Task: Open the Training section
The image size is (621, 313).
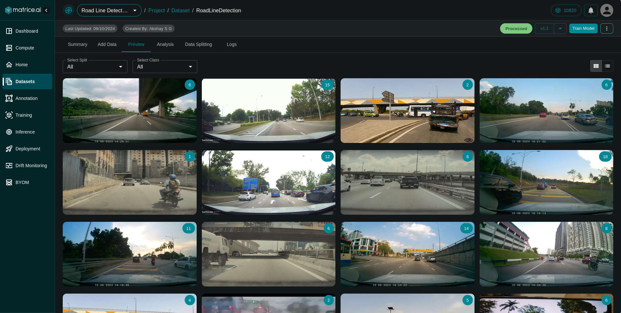Action: [x=27, y=115]
